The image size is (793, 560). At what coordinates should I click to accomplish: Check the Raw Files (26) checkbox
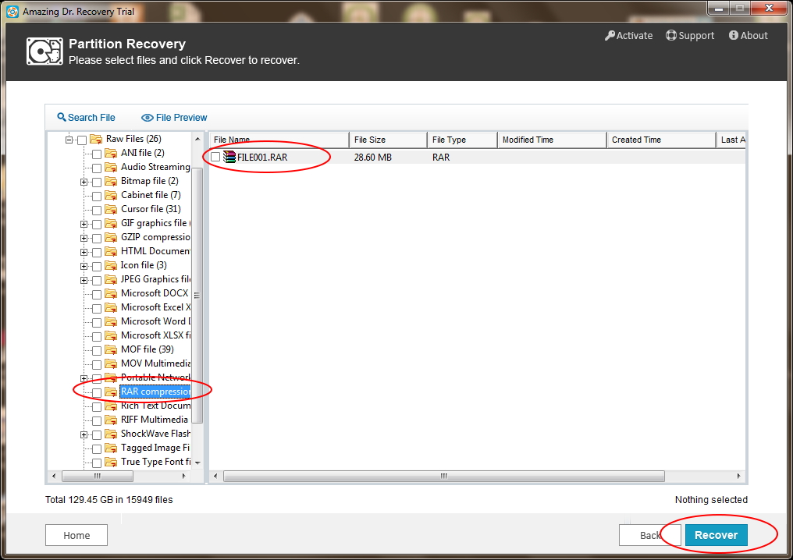pos(82,139)
